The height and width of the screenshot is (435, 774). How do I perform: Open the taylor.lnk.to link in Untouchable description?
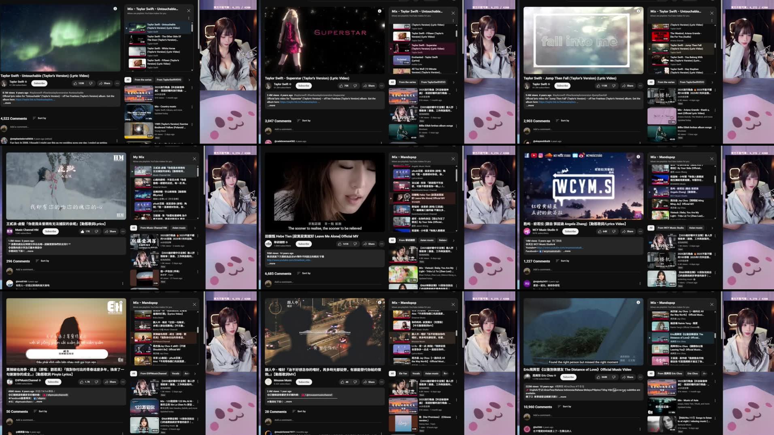pyautogui.click(x=34, y=100)
